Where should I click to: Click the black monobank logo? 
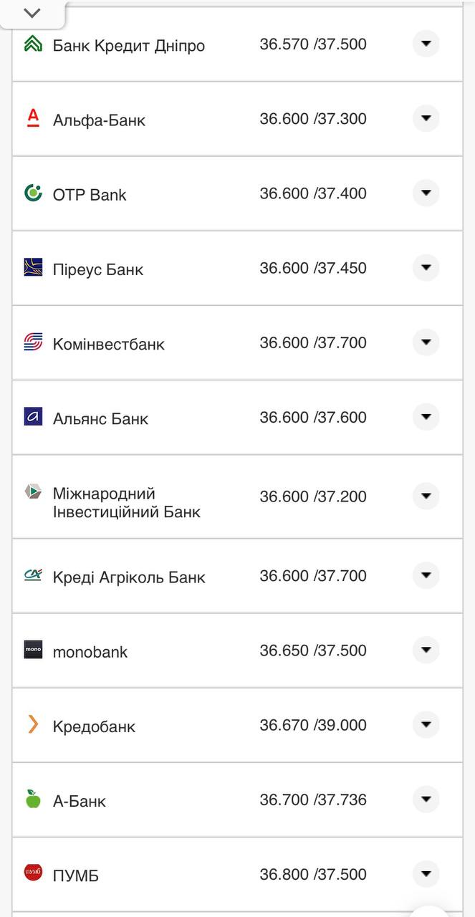tap(33, 650)
